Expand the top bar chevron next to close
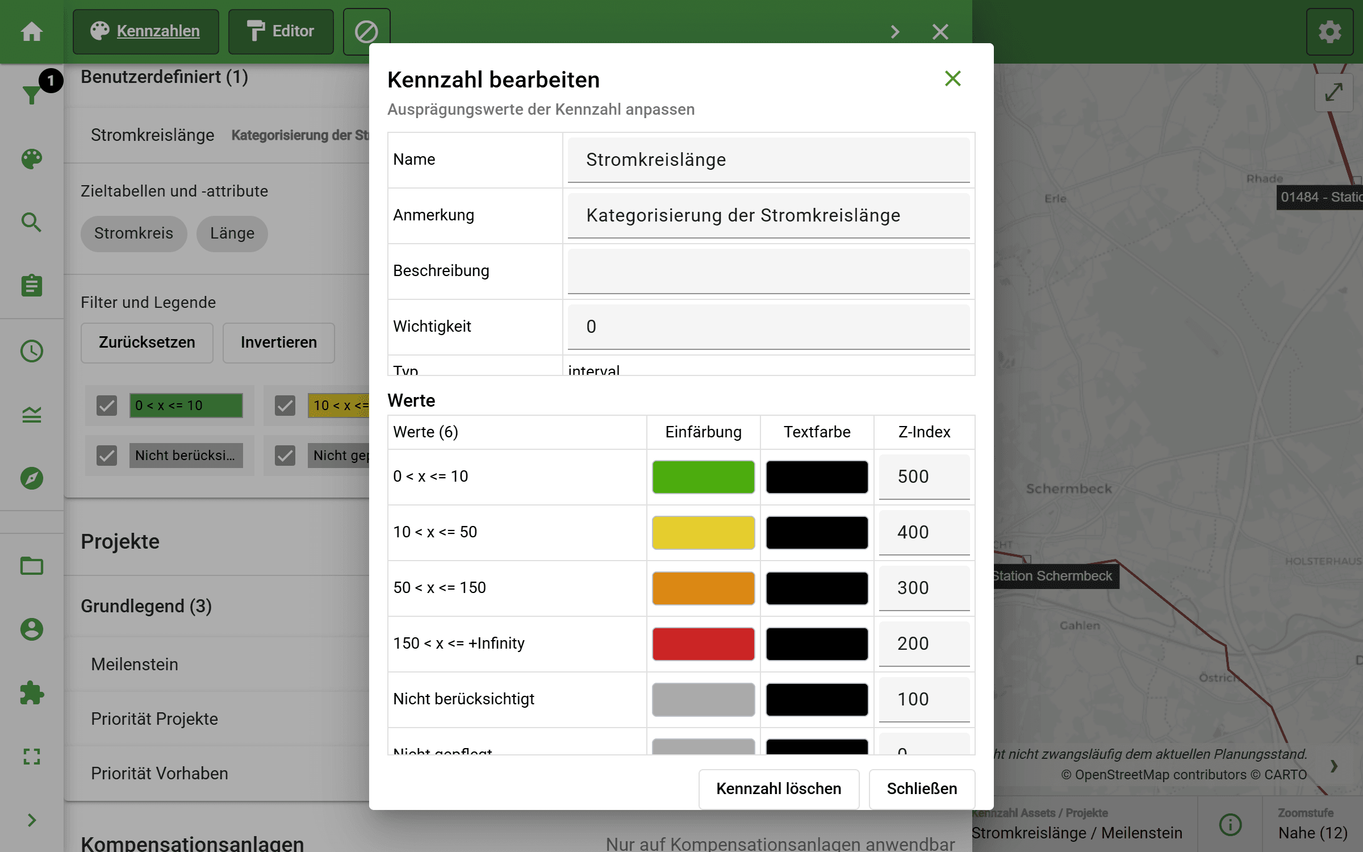The height and width of the screenshot is (852, 1363). pos(895,31)
